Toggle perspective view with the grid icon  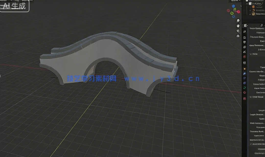click(x=238, y=36)
